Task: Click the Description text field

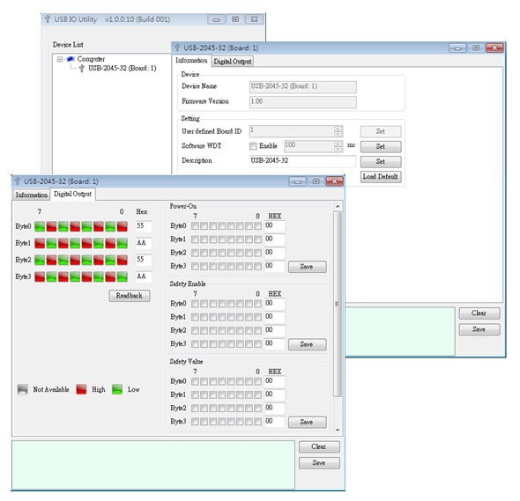Action: (303, 161)
